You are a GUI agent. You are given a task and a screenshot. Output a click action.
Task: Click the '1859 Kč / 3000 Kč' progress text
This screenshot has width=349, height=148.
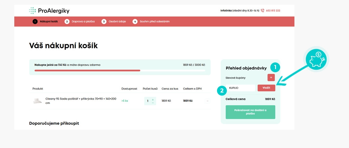pos(194,65)
